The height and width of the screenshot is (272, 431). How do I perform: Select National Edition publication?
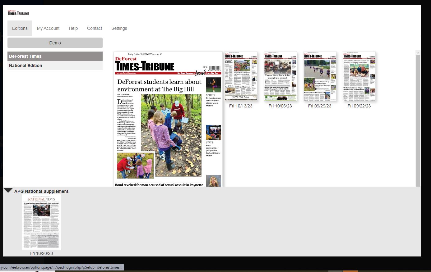pos(55,66)
